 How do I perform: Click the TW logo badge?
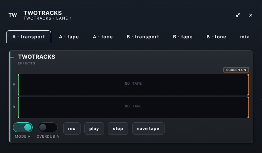pyautogui.click(x=13, y=15)
